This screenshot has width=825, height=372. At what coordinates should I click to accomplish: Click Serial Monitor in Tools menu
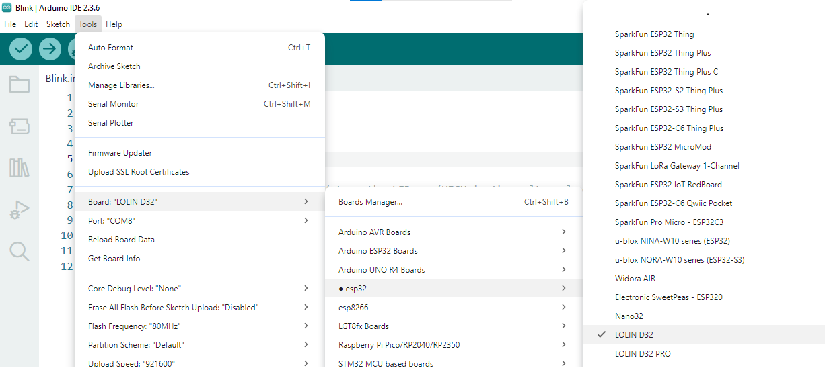click(113, 104)
